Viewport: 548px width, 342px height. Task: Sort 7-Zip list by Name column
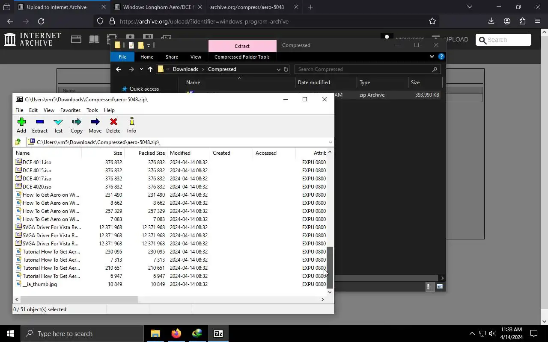[x=48, y=153]
